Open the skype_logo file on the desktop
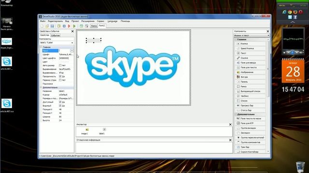The image size is (309, 173). pos(7,43)
